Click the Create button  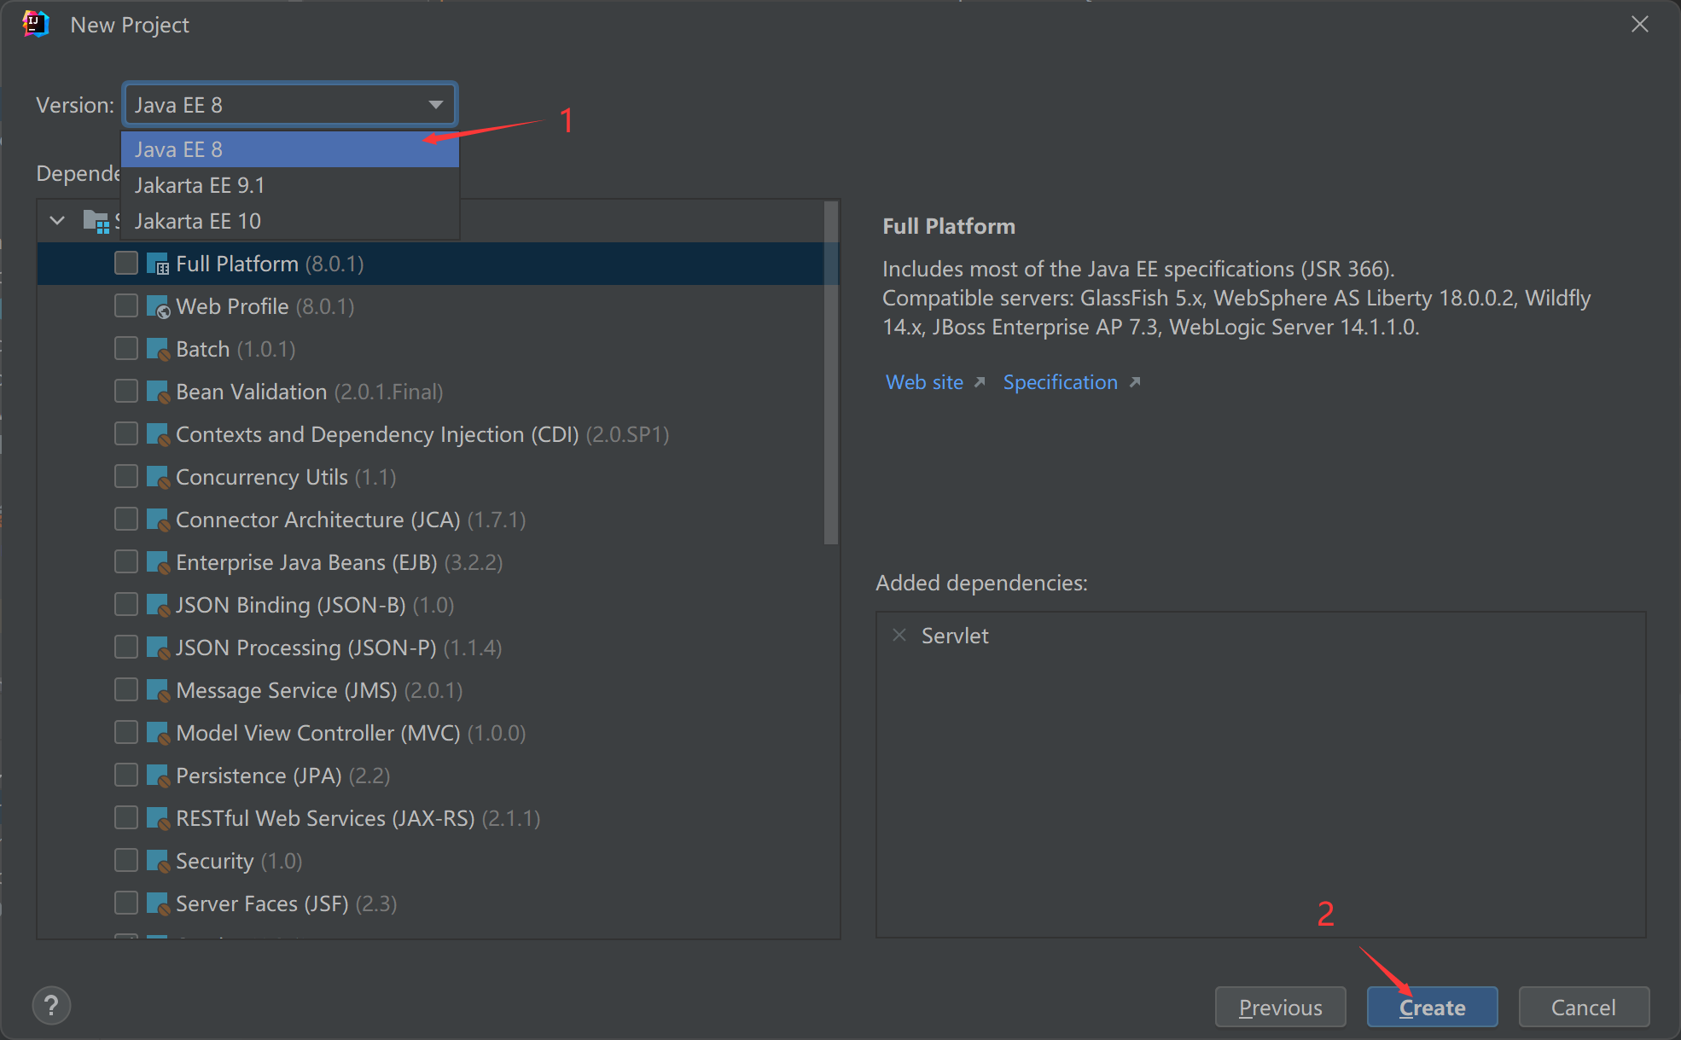coord(1432,1008)
